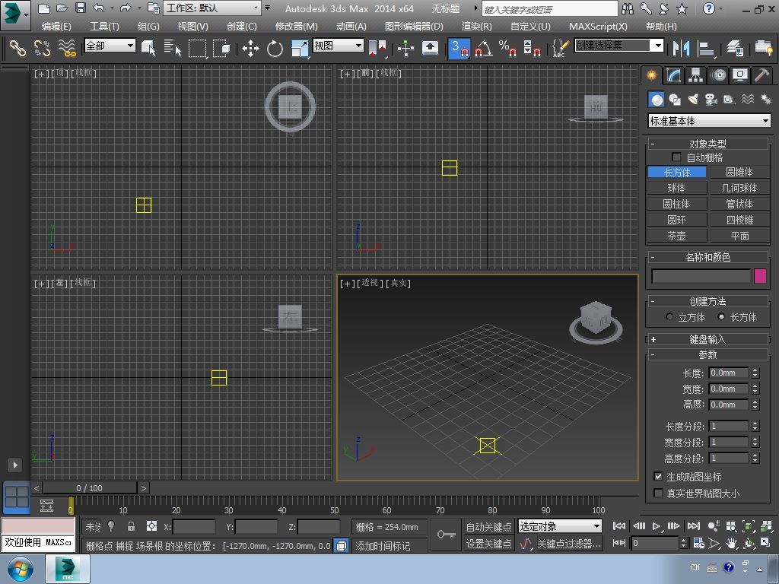Click the 茶壶 object button

pos(676,236)
